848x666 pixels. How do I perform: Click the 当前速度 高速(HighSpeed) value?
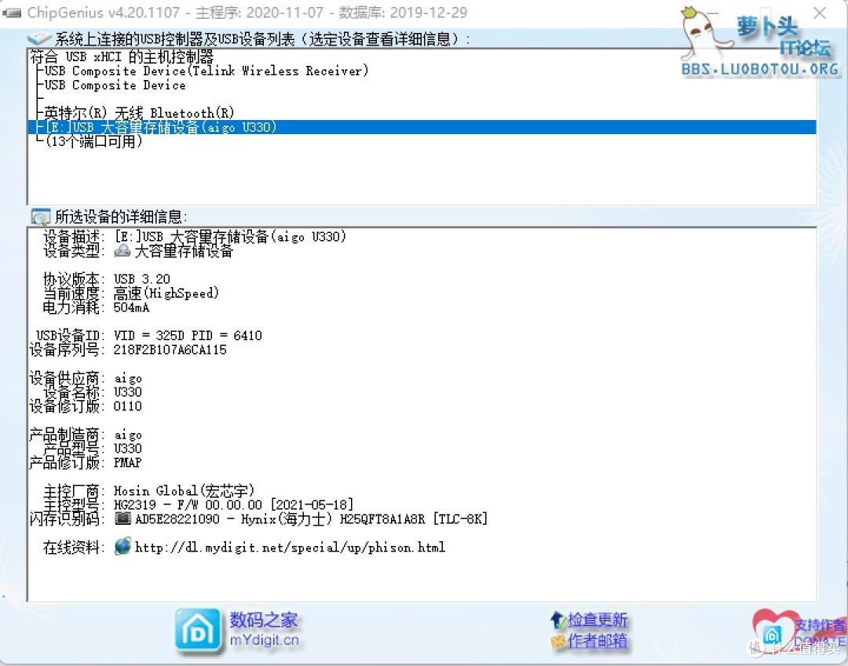click(166, 293)
